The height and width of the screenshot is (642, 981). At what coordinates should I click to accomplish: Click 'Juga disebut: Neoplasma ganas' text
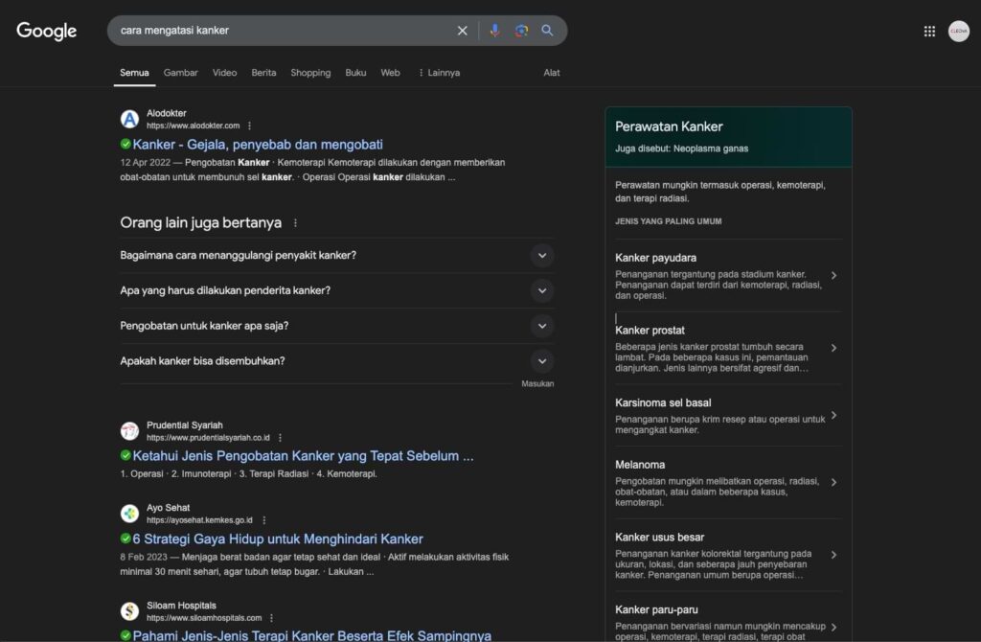click(681, 149)
